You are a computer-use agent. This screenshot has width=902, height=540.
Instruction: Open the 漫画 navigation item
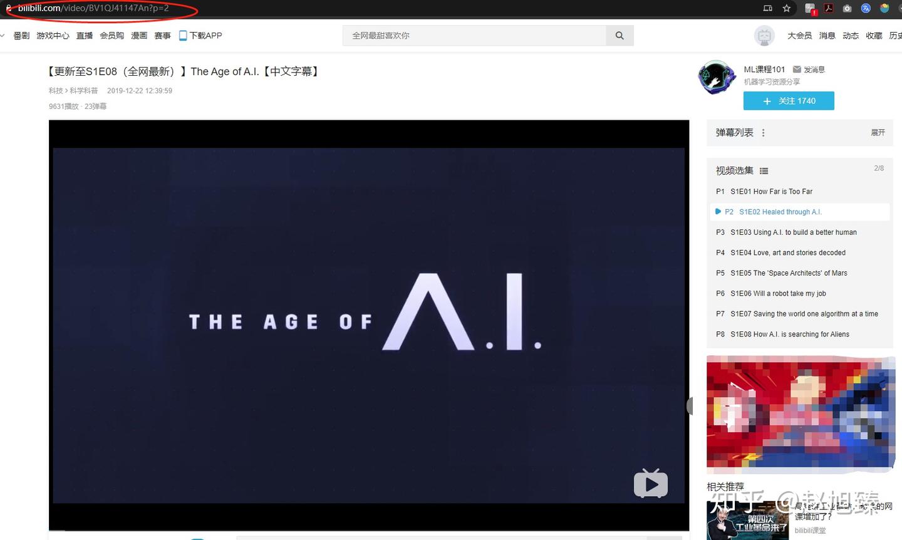(x=138, y=35)
